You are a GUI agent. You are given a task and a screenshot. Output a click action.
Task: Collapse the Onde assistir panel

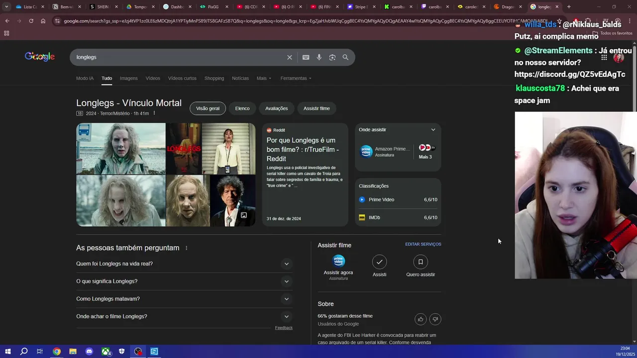pyautogui.click(x=433, y=130)
